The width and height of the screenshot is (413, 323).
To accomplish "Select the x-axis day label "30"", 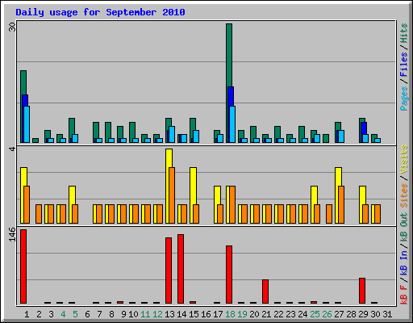I will [375, 314].
